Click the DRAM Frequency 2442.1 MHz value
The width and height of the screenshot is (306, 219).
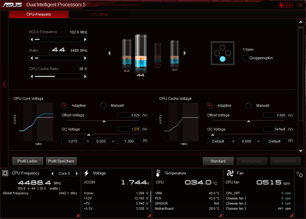point(68,193)
